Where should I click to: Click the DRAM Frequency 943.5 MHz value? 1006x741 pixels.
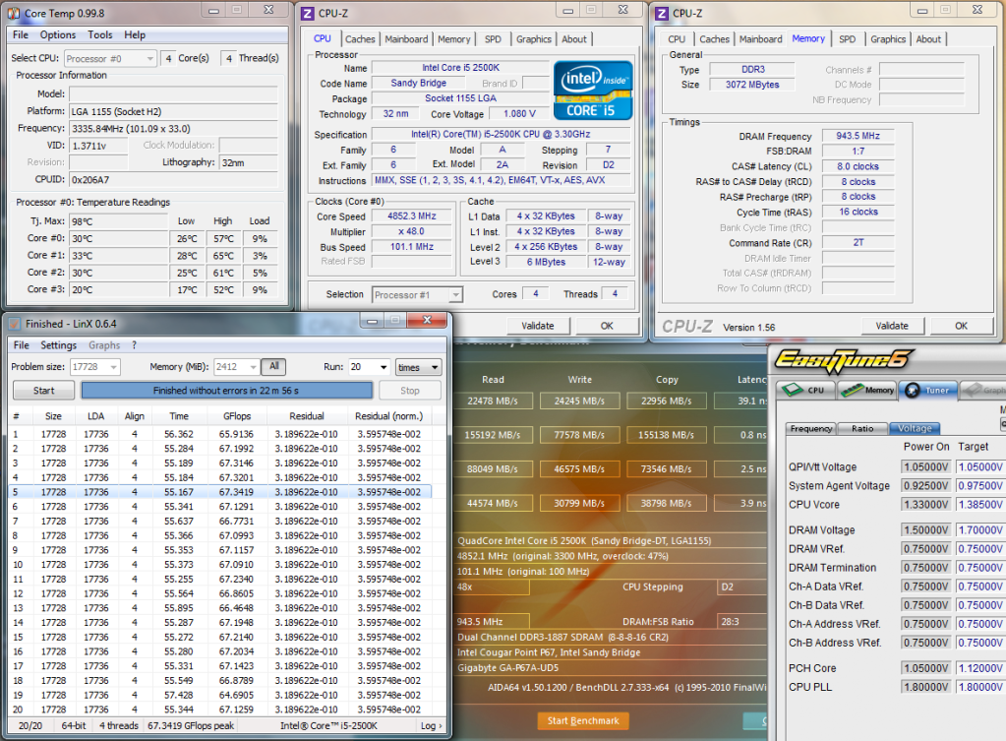click(x=858, y=136)
